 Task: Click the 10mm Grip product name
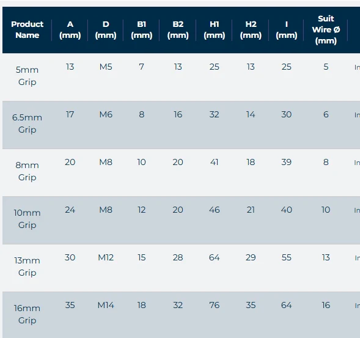(x=27, y=219)
